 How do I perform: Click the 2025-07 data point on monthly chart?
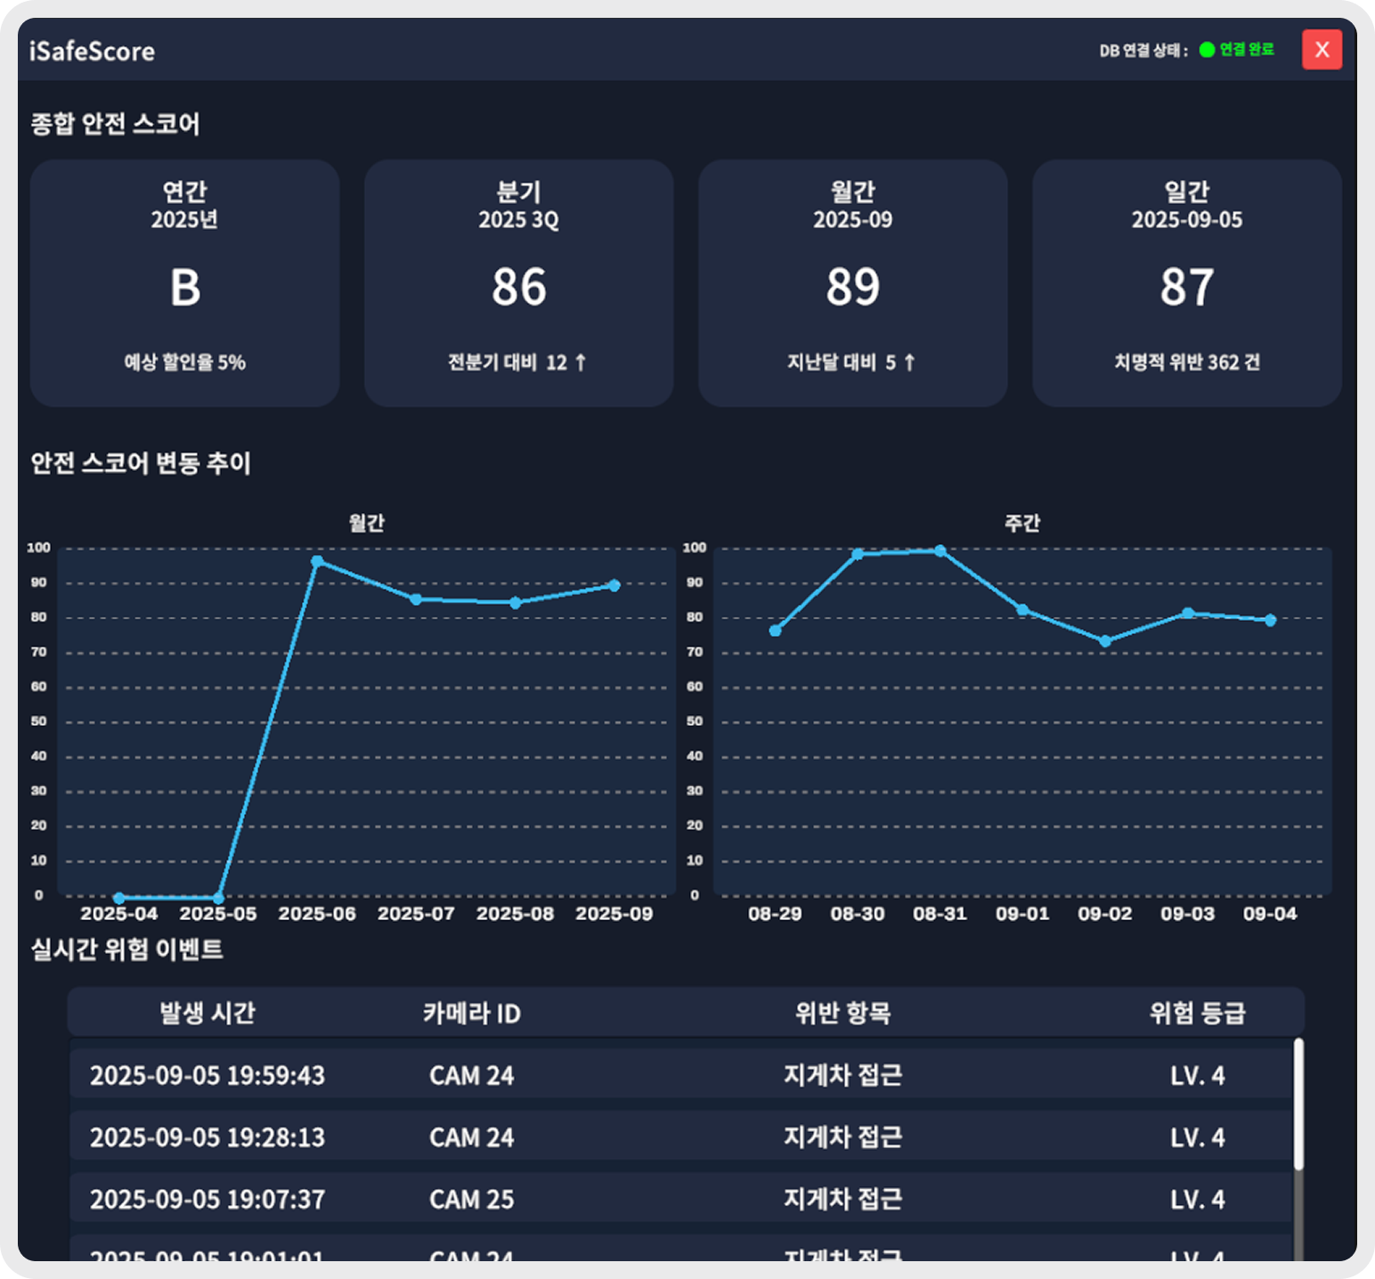coord(416,599)
